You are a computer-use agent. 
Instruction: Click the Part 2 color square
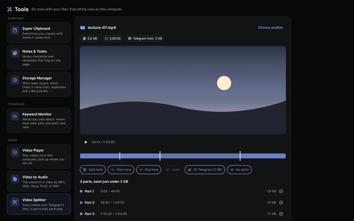pos(81,203)
